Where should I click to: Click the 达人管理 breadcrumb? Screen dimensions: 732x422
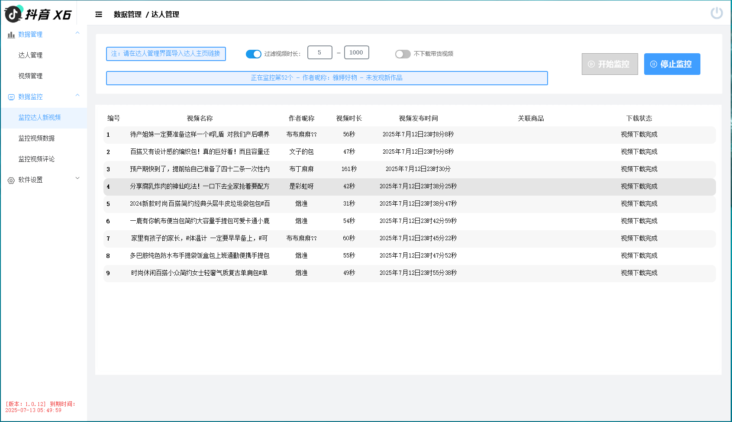point(165,14)
